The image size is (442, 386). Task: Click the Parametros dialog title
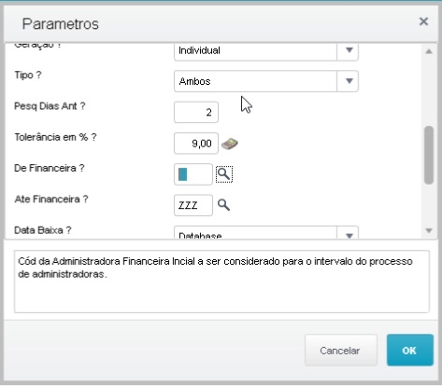(61, 24)
